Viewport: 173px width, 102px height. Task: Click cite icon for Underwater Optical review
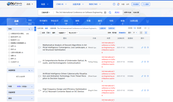pos(148,62)
